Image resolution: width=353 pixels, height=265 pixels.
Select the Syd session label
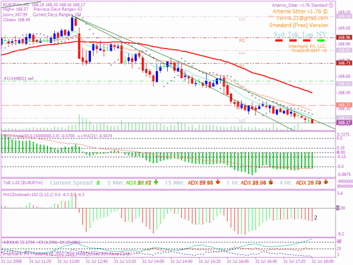tap(279, 34)
